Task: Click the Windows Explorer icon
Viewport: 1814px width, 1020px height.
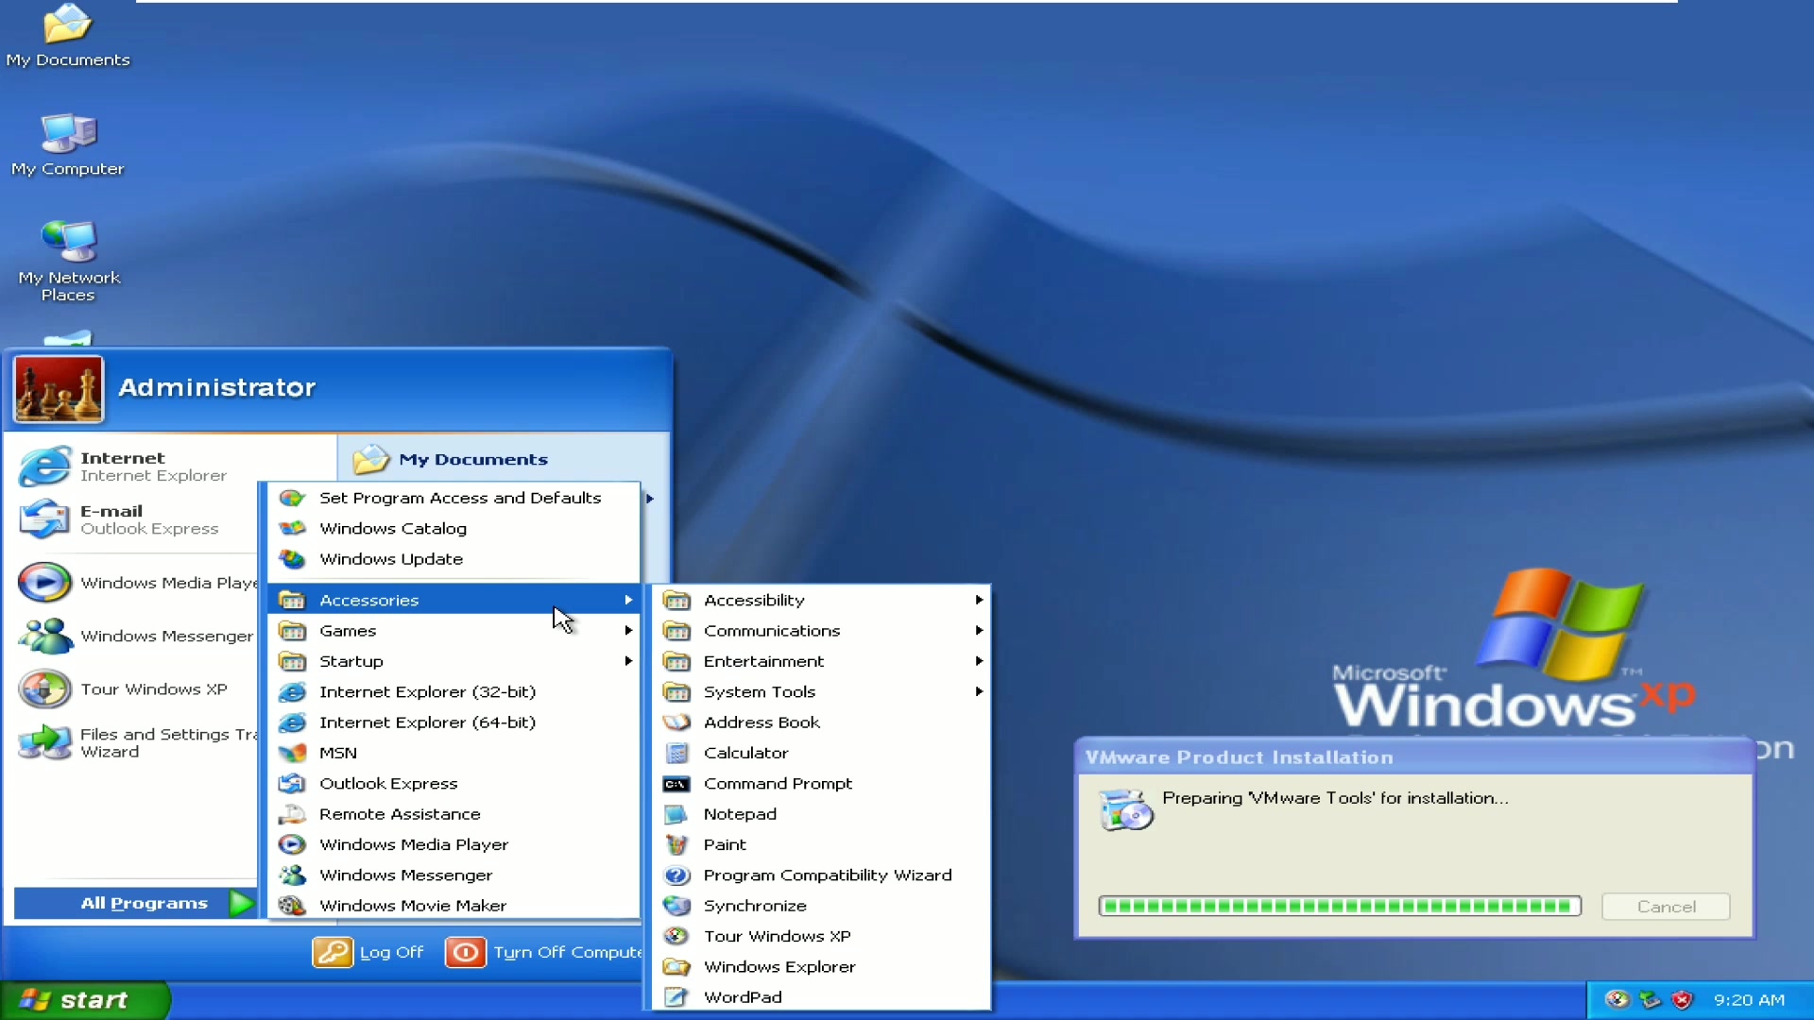Action: pos(676,966)
